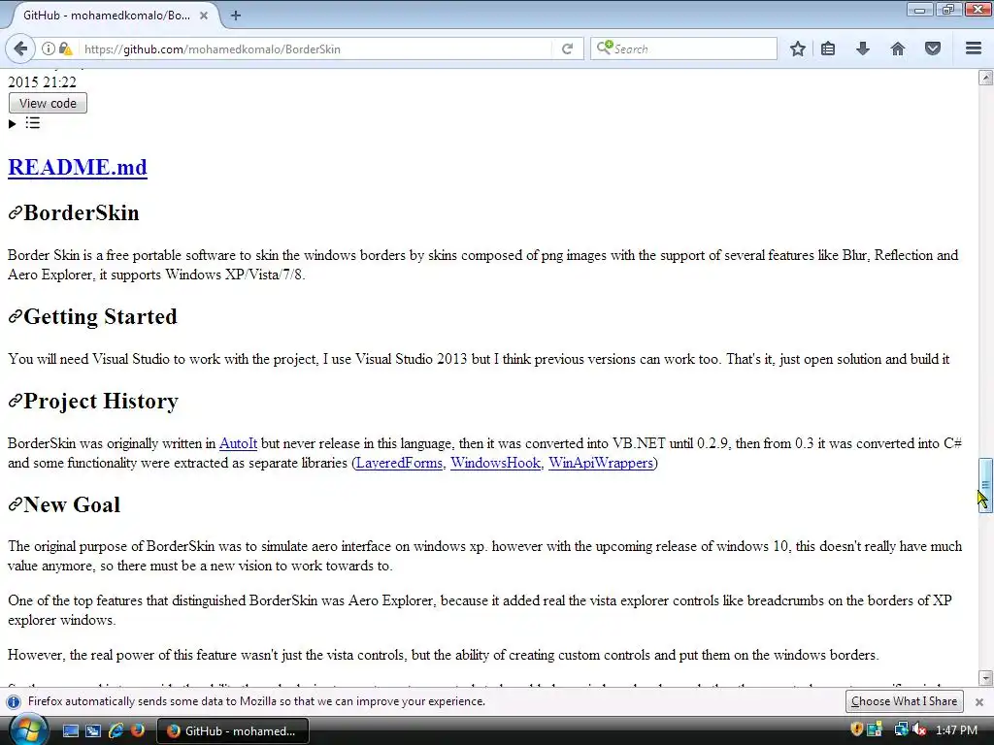Click the muted volume tray icon
The image size is (994, 745).
point(919,729)
